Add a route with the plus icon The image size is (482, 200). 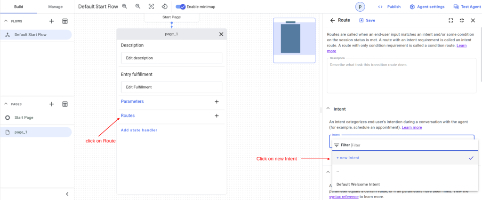pyautogui.click(x=217, y=115)
